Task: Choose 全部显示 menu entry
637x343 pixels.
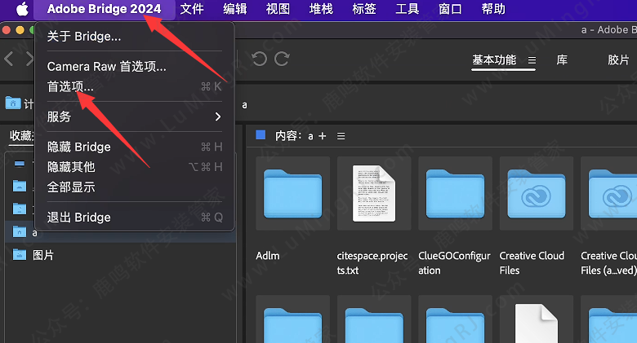Action: pos(135,187)
